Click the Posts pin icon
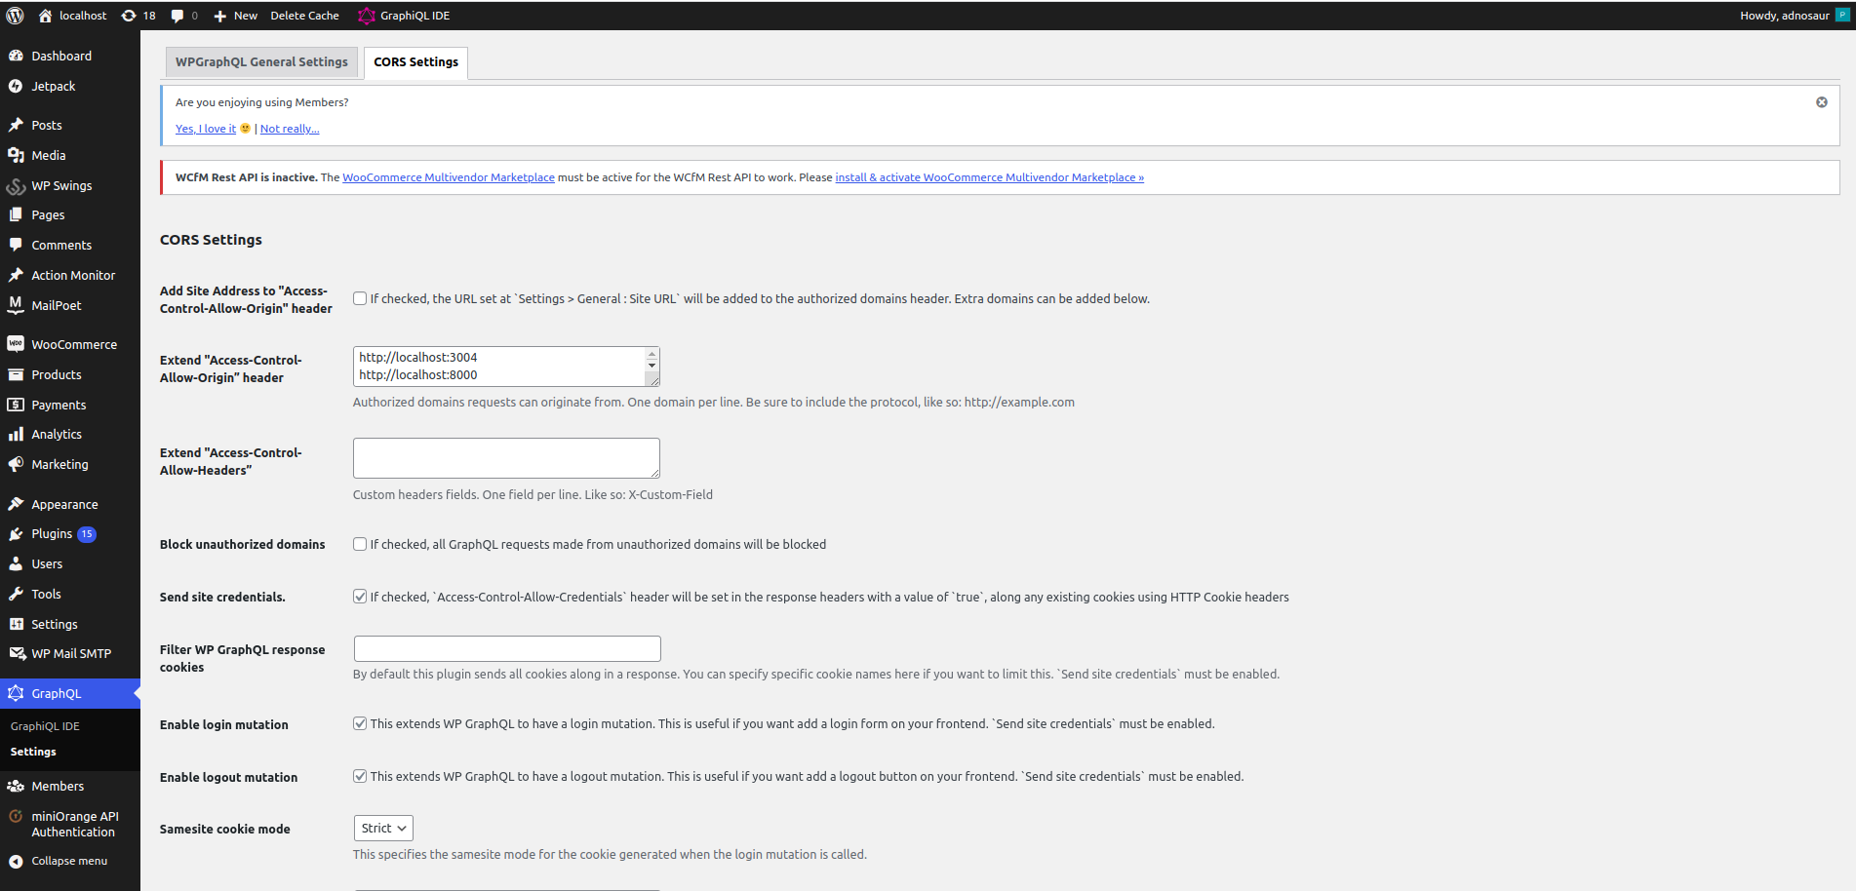The width and height of the screenshot is (1856, 891). (16, 125)
